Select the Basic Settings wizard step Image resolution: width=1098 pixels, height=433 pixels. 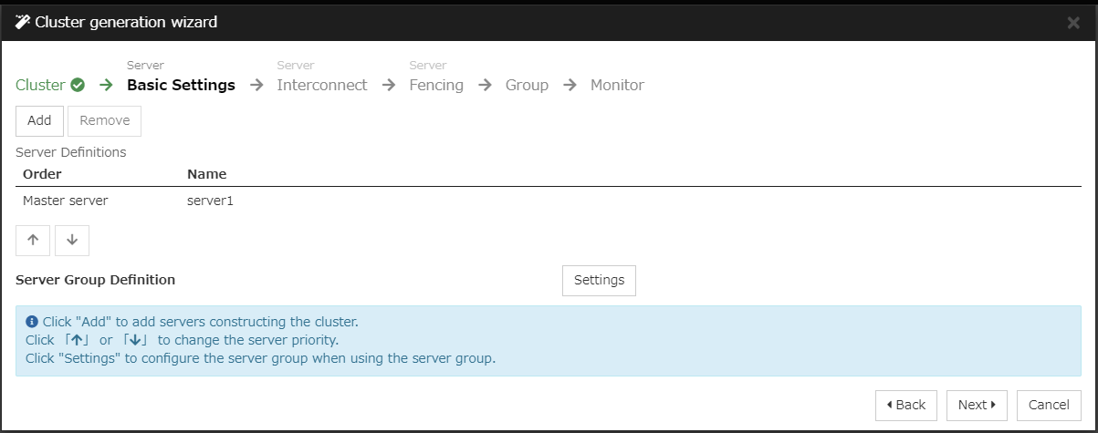181,85
